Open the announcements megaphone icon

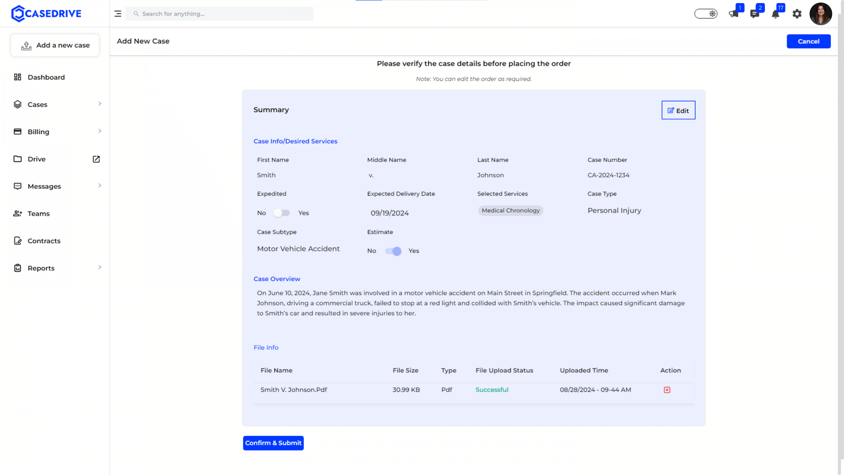[x=733, y=14]
